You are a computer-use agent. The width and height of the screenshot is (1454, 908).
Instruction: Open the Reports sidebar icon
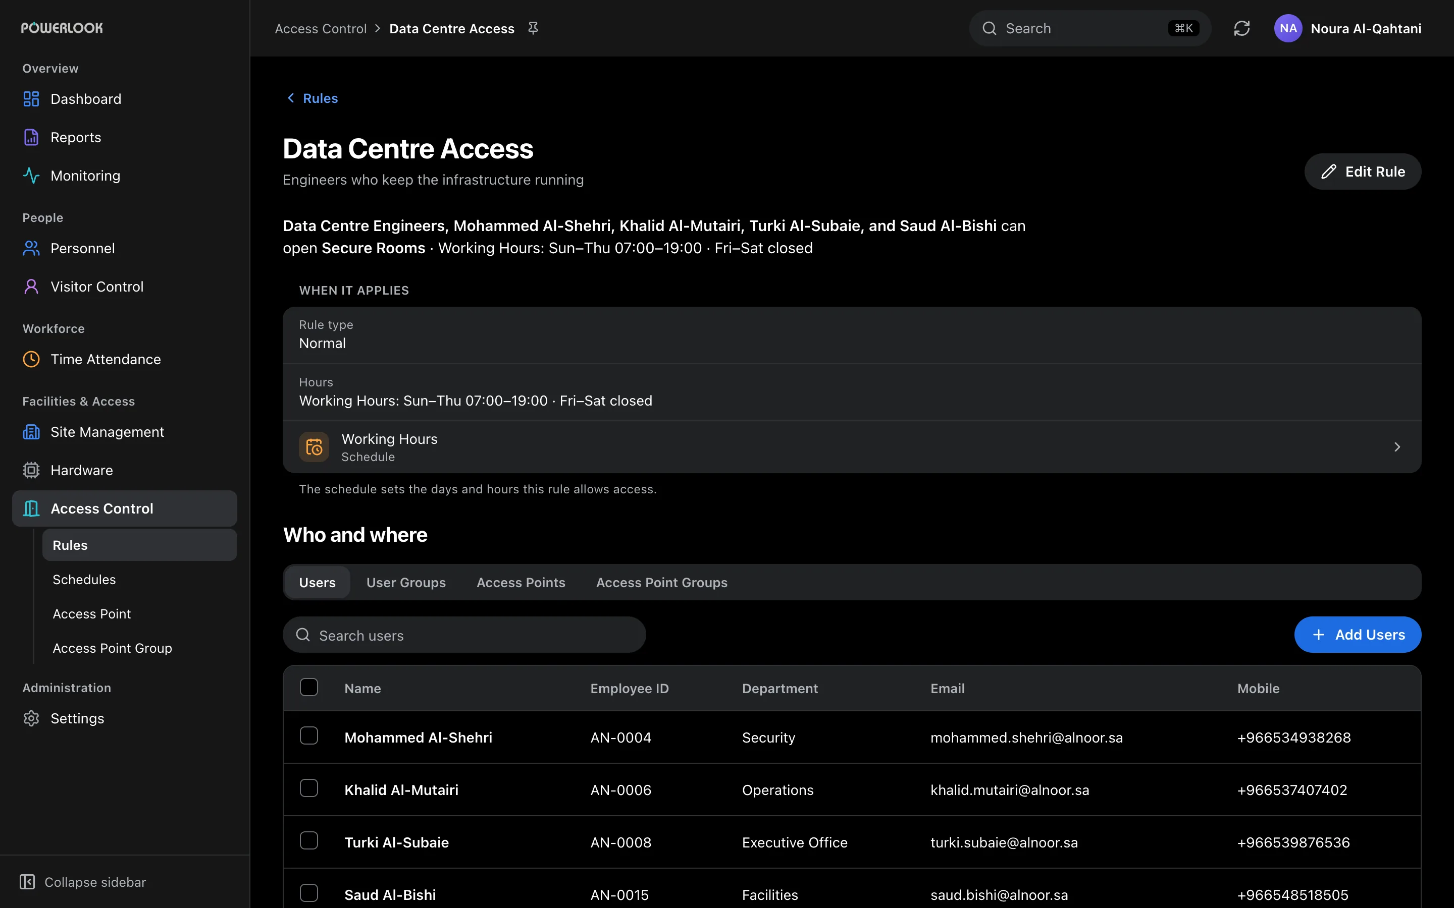click(x=31, y=138)
